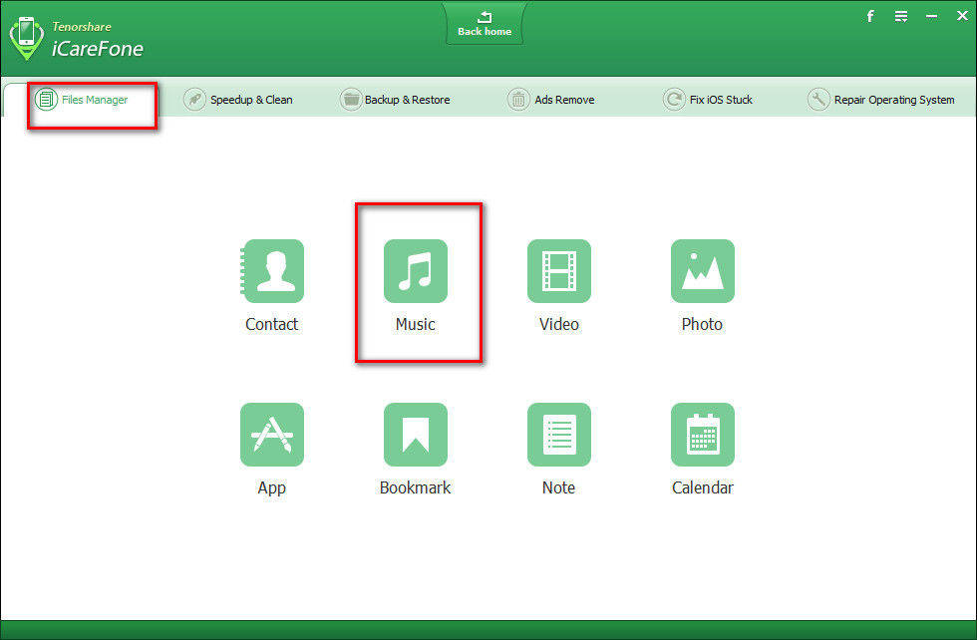Open the Video file category icon
This screenshot has width=977, height=640.
tap(559, 271)
